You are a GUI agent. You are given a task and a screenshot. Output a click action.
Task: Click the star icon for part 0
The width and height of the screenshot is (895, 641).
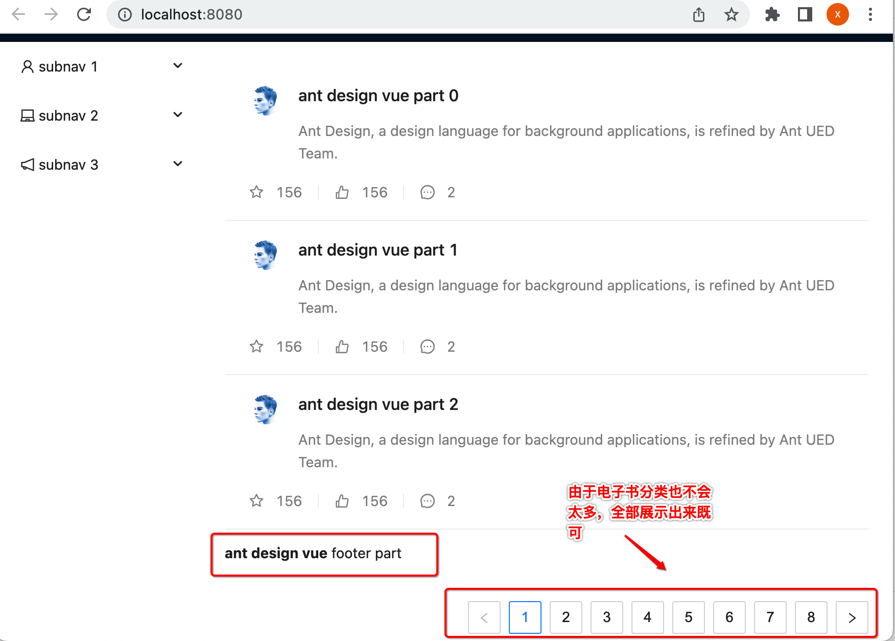(256, 192)
